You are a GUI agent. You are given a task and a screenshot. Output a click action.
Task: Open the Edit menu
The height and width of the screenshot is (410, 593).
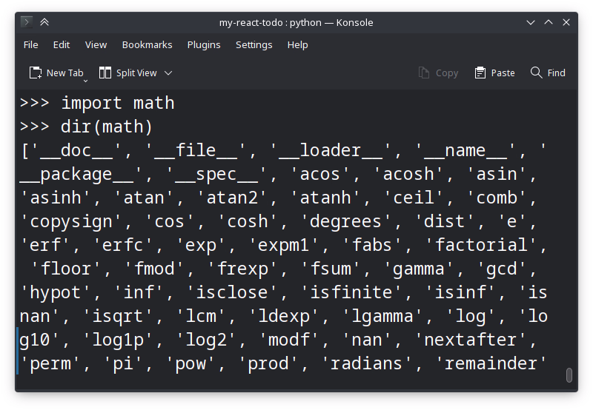click(62, 45)
